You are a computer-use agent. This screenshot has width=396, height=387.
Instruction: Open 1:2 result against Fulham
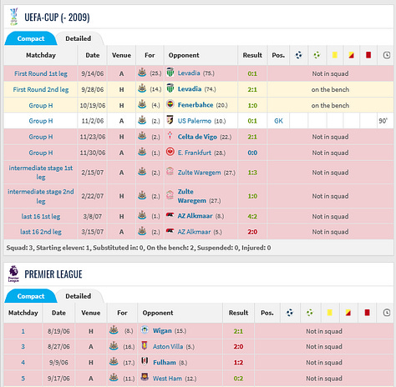coord(238,362)
